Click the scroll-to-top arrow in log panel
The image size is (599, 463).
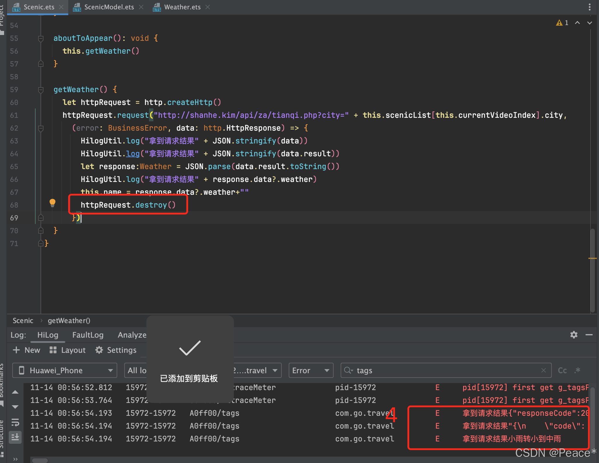15,392
